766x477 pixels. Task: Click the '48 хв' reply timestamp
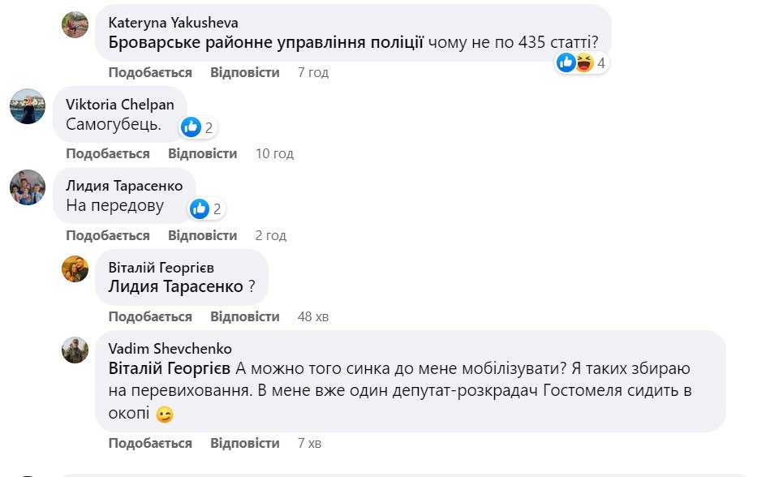tap(313, 316)
